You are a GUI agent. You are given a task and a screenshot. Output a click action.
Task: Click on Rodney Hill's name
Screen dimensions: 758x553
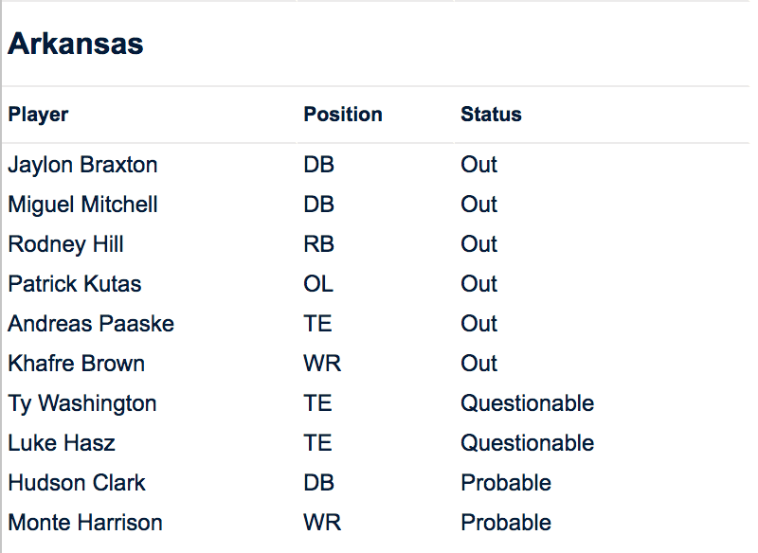[66, 244]
